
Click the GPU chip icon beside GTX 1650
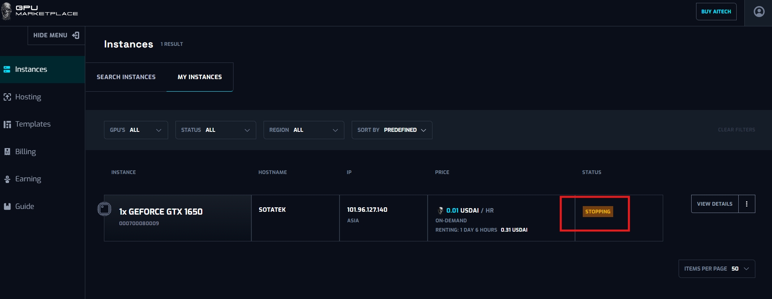tap(104, 209)
